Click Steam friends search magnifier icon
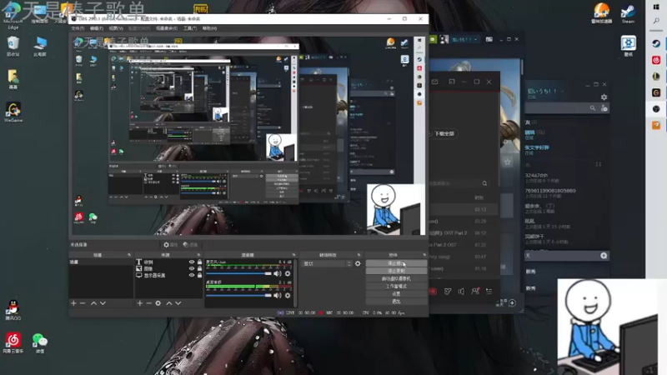 [x=593, y=108]
